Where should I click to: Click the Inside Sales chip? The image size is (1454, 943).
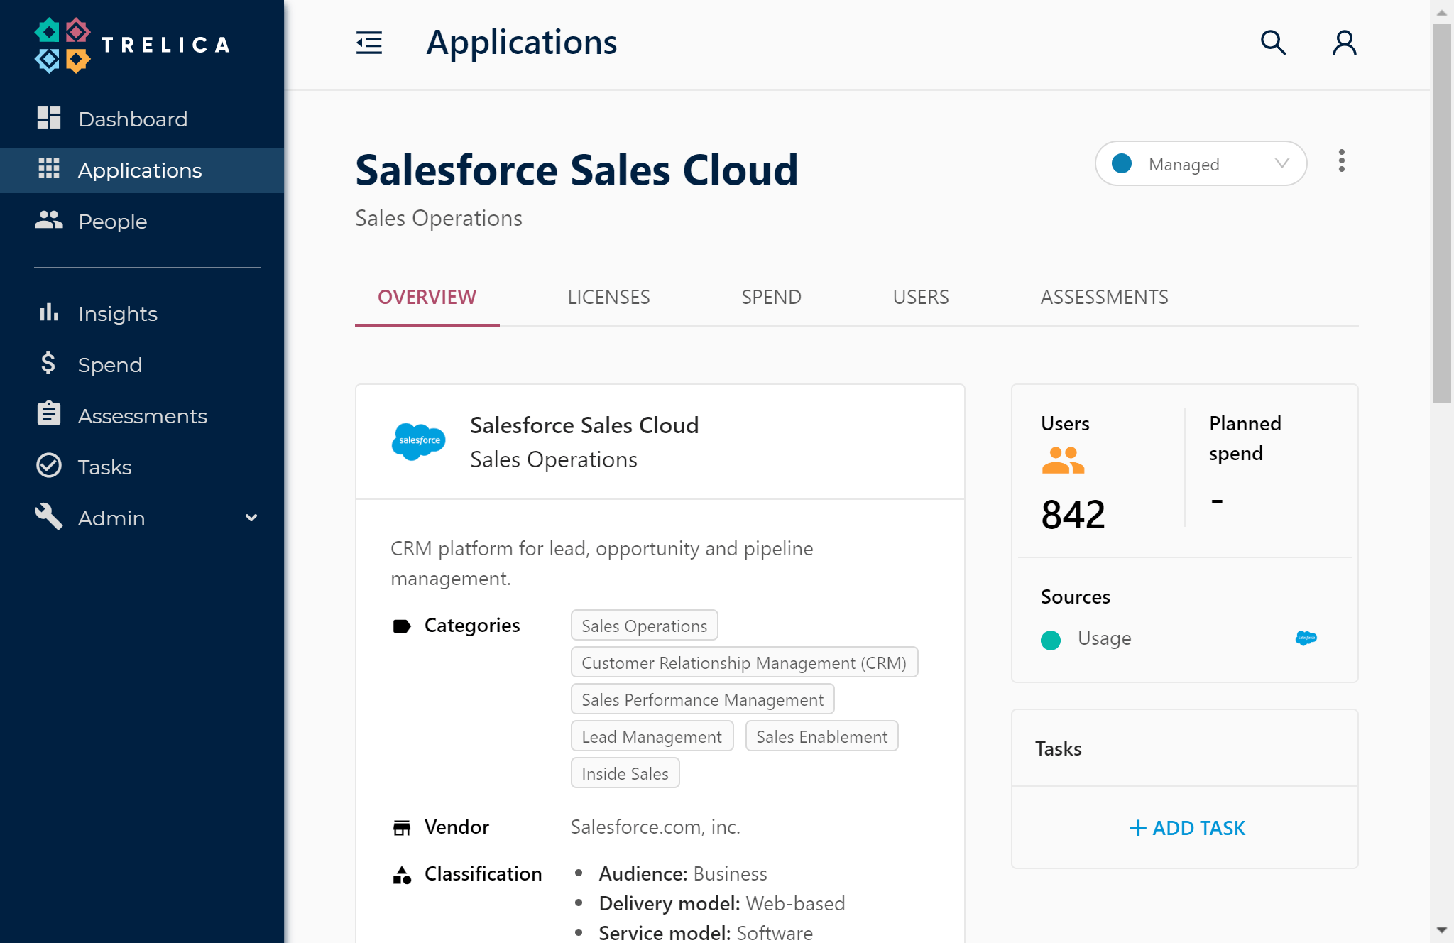point(625,773)
